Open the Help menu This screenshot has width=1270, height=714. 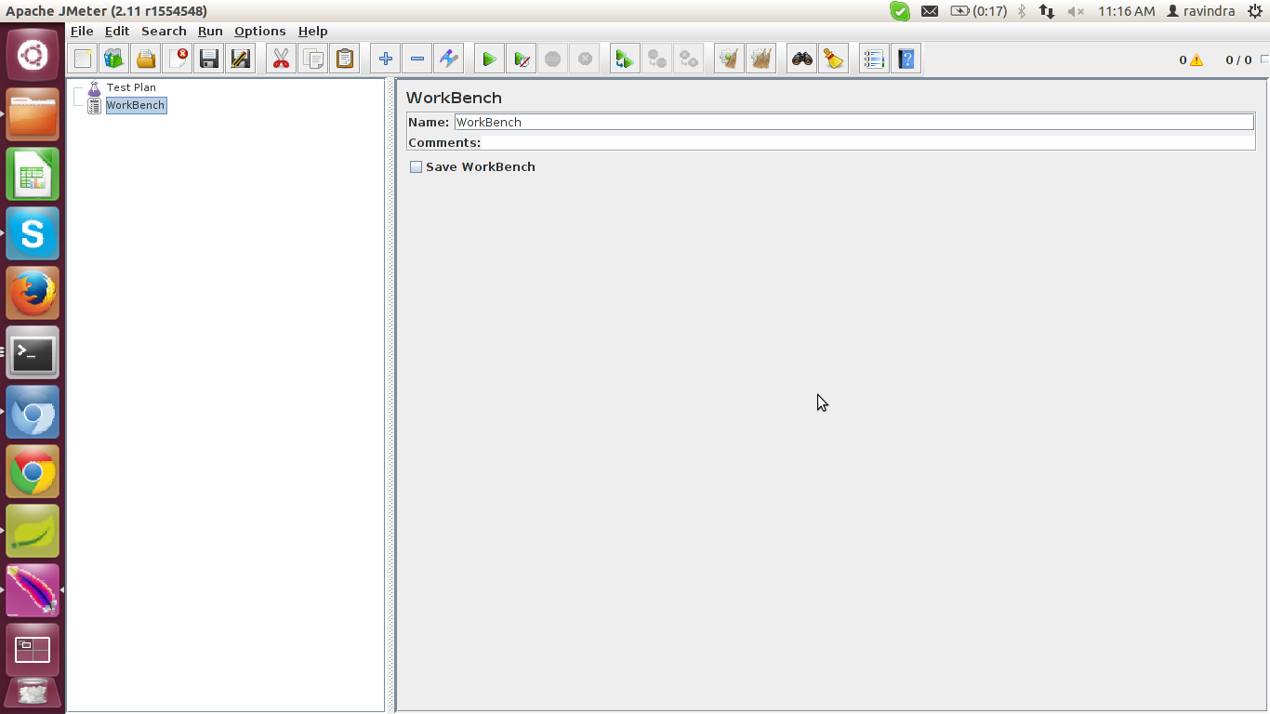pyautogui.click(x=312, y=31)
